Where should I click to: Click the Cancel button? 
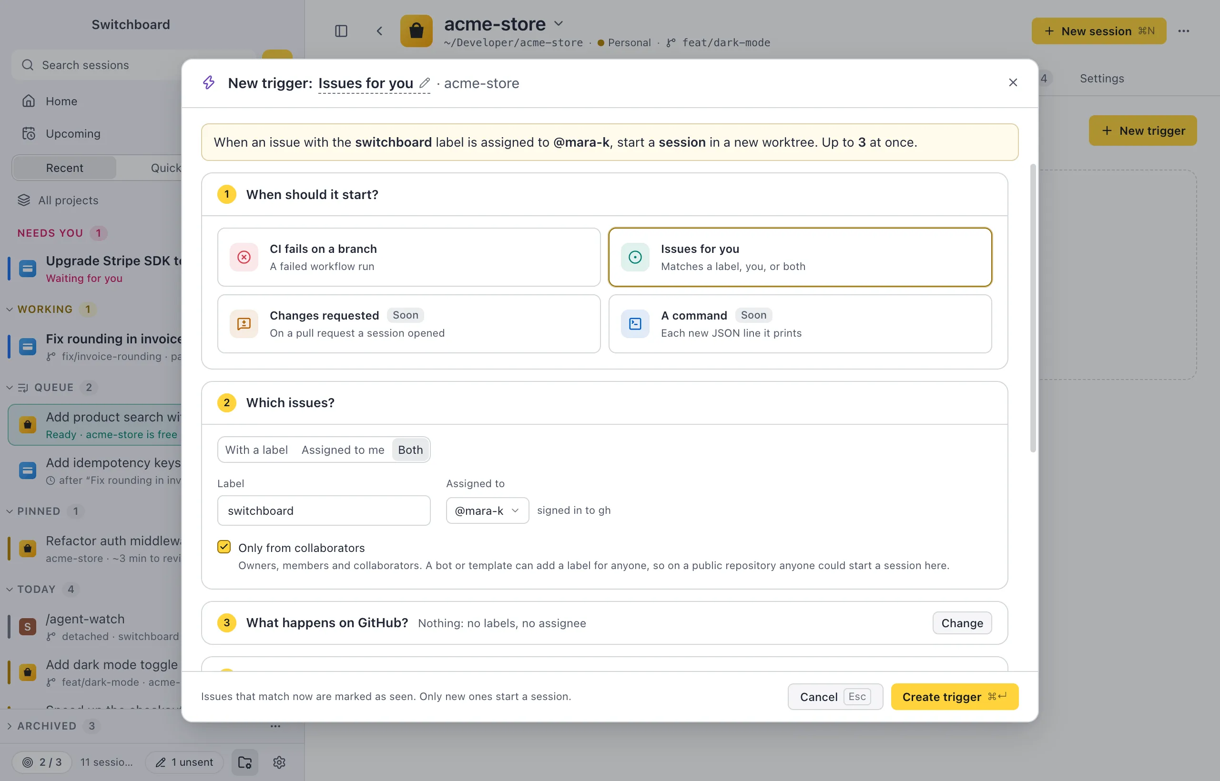point(835,696)
